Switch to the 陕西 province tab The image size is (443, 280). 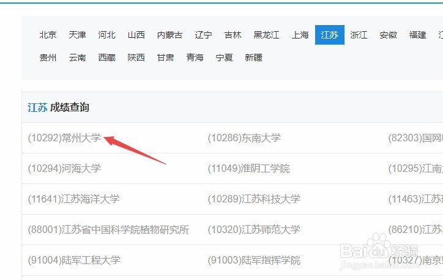(136, 57)
